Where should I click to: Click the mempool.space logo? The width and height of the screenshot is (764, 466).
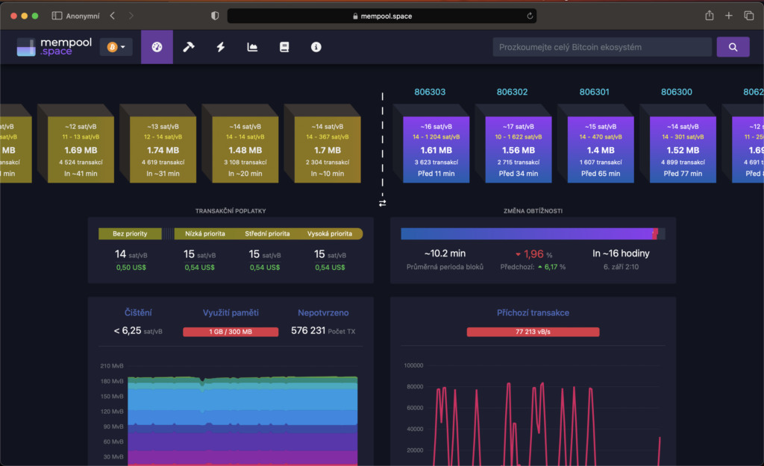coord(54,47)
